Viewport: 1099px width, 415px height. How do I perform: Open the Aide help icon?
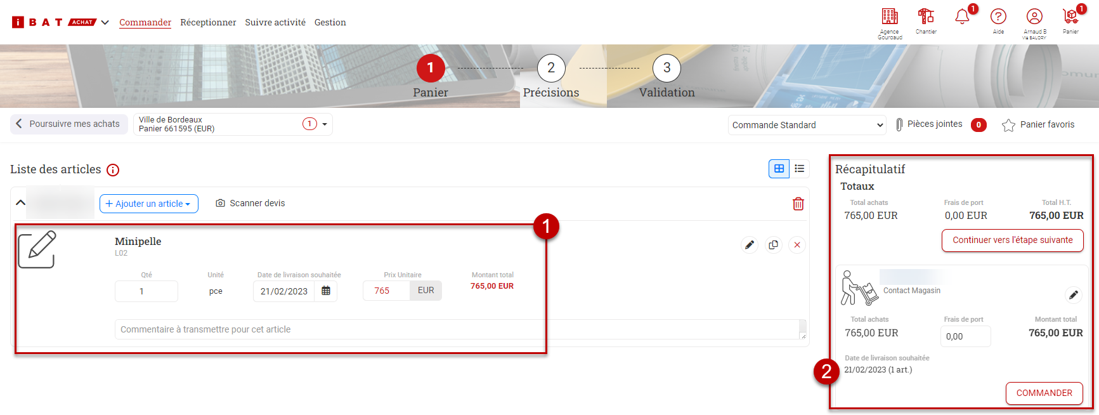point(998,17)
